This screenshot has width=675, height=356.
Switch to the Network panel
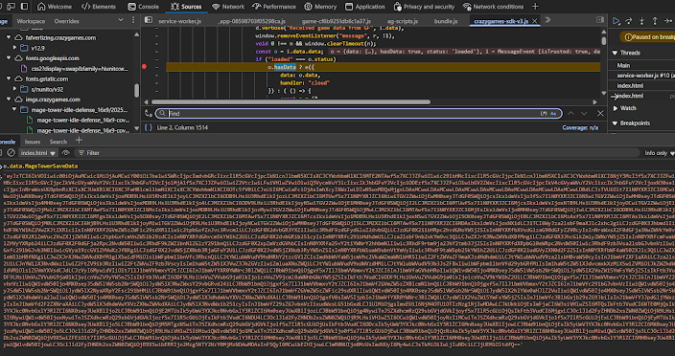click(228, 7)
